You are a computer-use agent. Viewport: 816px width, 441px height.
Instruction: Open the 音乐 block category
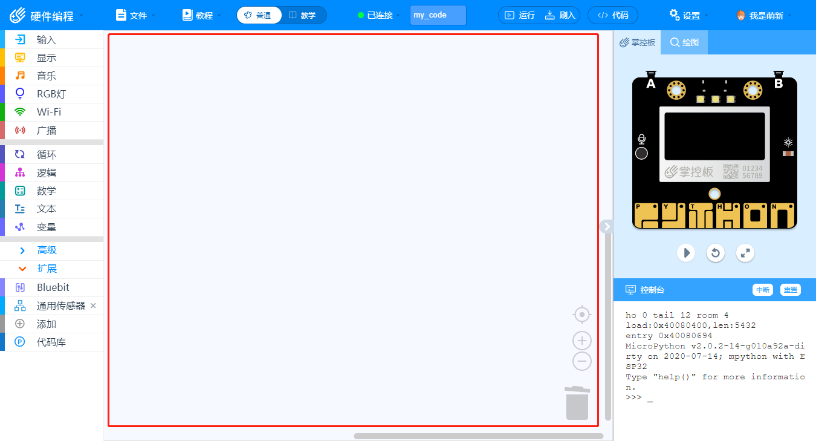tap(52, 76)
